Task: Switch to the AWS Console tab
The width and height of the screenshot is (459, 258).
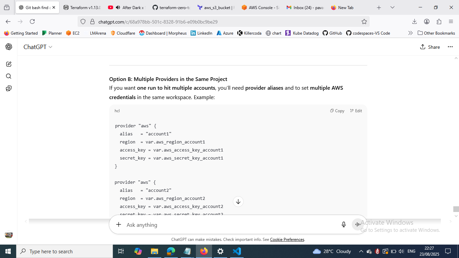Action: (260, 7)
